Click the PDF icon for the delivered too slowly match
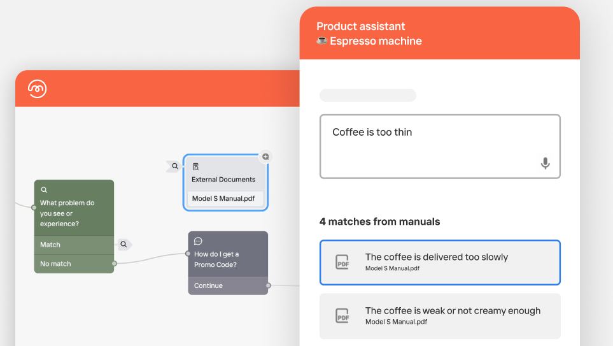The image size is (613, 346). (x=342, y=262)
